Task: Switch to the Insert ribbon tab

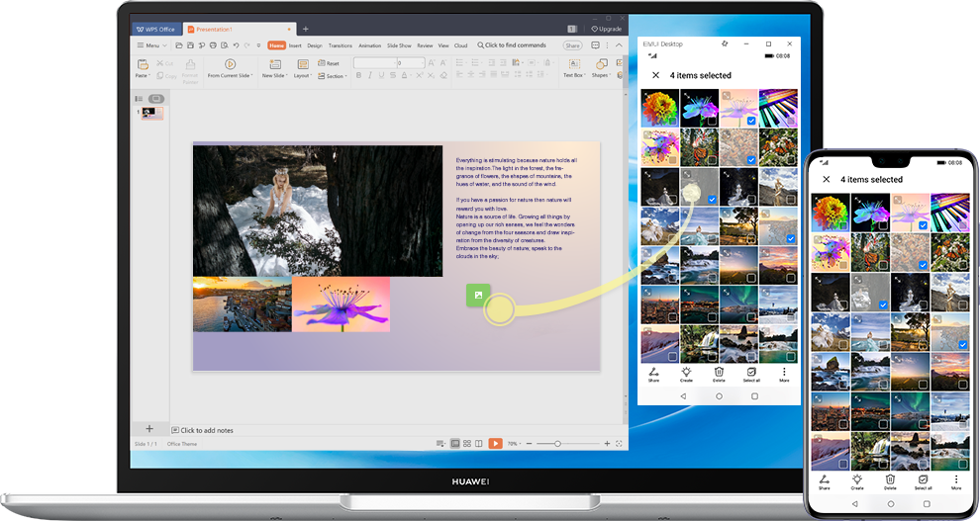Action: pyautogui.click(x=295, y=45)
